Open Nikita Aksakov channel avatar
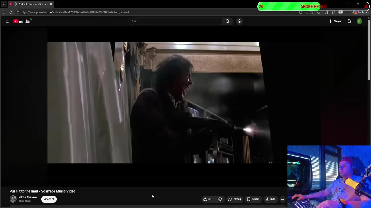371x208 pixels. point(13,199)
